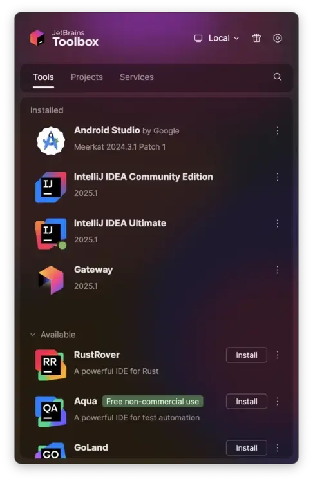The image size is (313, 481).
Task: Click the Free non-commercial use badge
Action: pos(153,402)
